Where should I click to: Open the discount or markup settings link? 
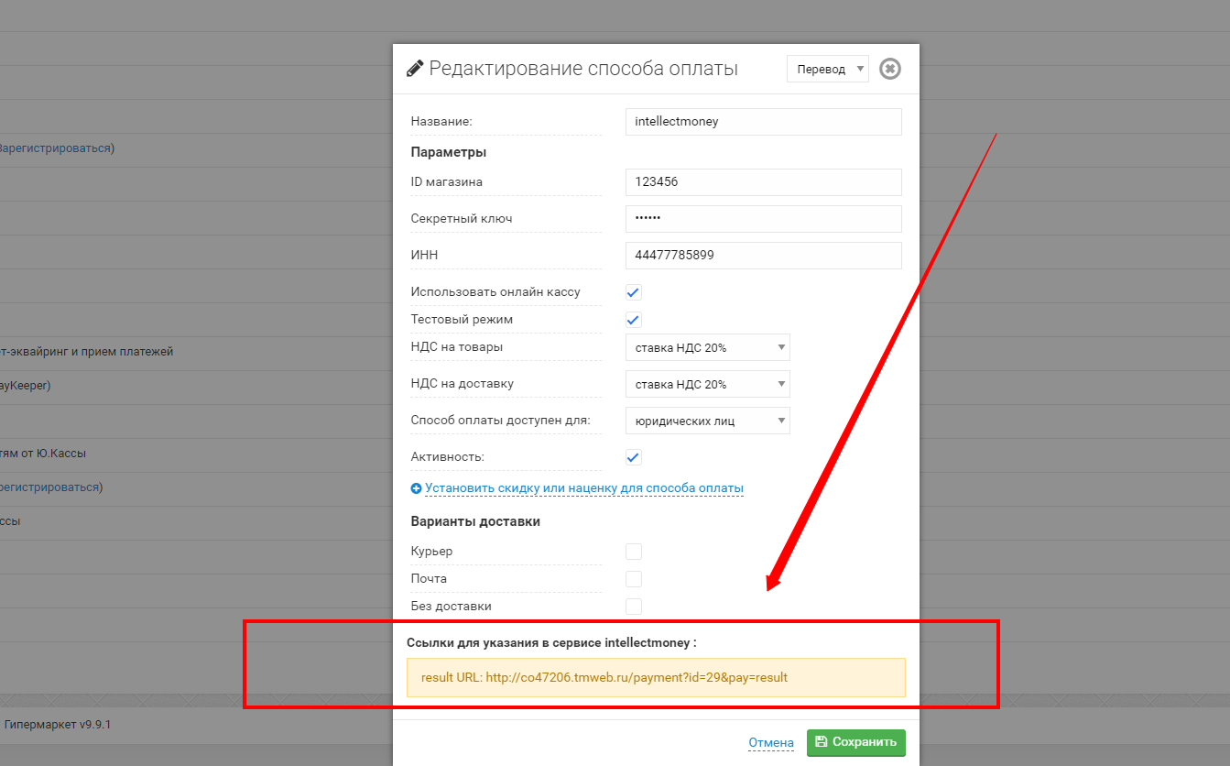tap(583, 488)
